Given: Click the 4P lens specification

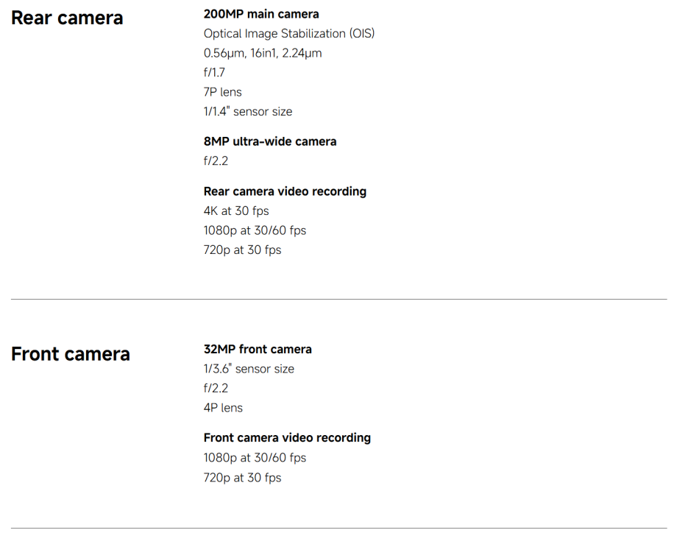Looking at the screenshot, I should (x=223, y=408).
